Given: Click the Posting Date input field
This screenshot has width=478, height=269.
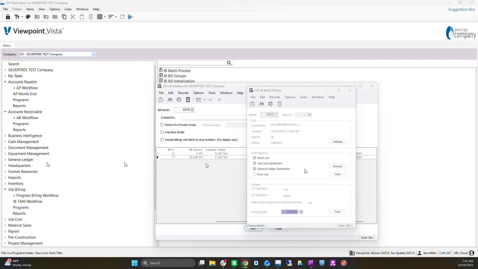Looking at the screenshot, I should [289, 212].
